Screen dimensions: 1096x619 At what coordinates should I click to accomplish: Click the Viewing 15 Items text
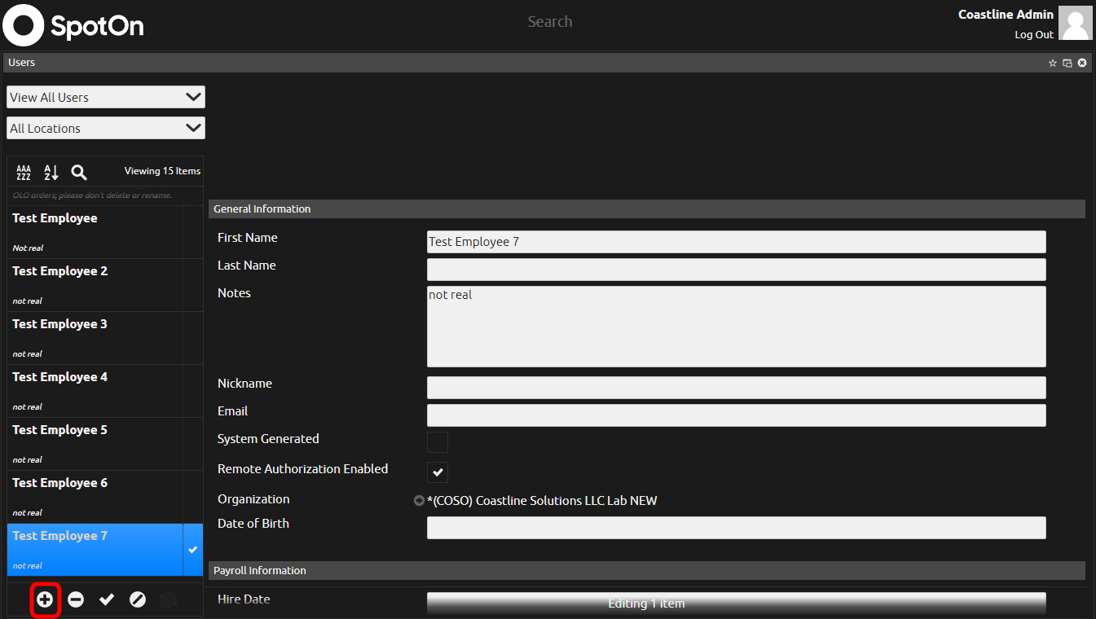[162, 171]
